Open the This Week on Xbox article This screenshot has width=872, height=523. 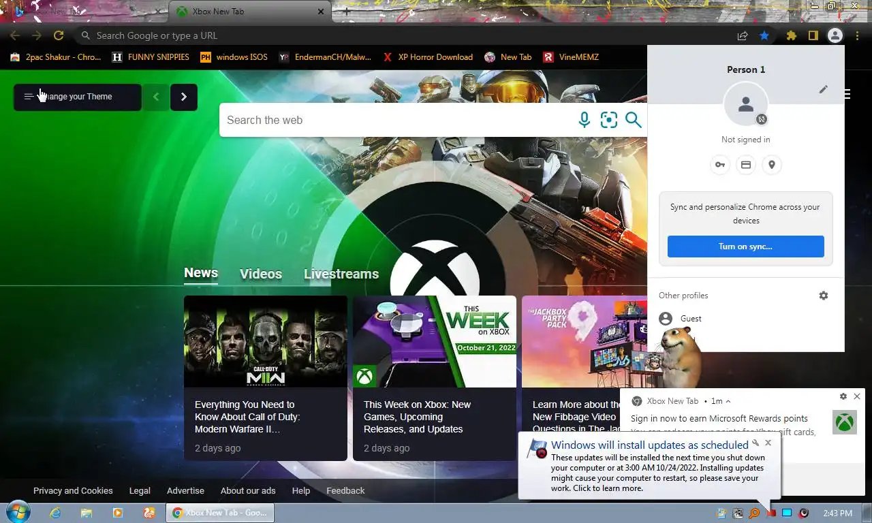(435, 378)
